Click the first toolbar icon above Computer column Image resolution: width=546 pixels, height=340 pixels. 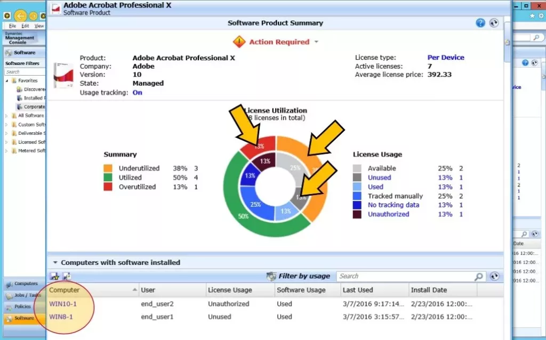tap(55, 276)
